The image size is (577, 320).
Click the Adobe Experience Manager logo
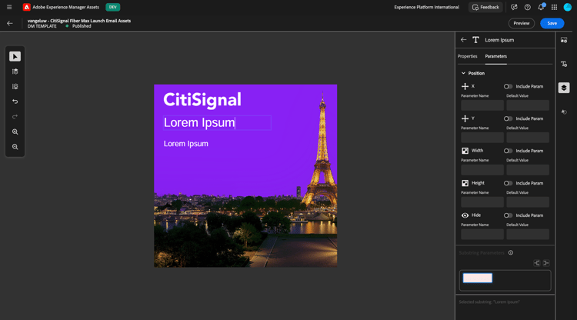point(26,7)
